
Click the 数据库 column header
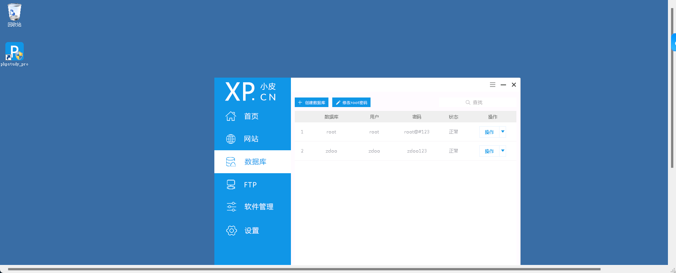point(331,117)
